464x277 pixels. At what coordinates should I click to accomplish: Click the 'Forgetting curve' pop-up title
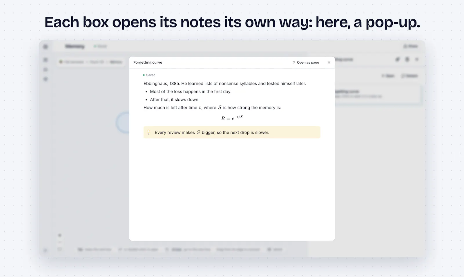(x=148, y=63)
